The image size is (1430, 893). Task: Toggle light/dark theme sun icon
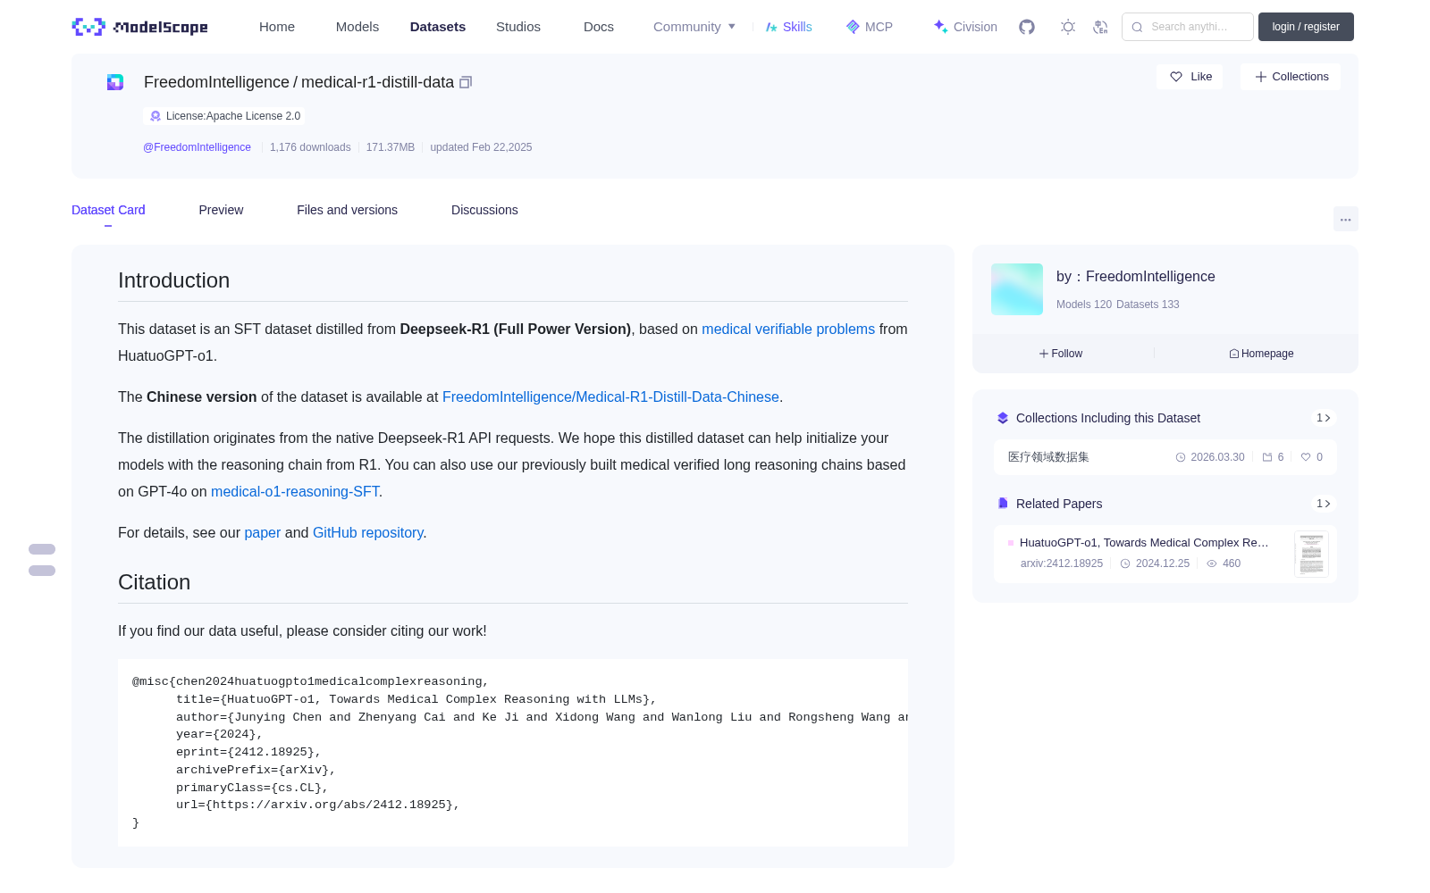click(x=1068, y=27)
